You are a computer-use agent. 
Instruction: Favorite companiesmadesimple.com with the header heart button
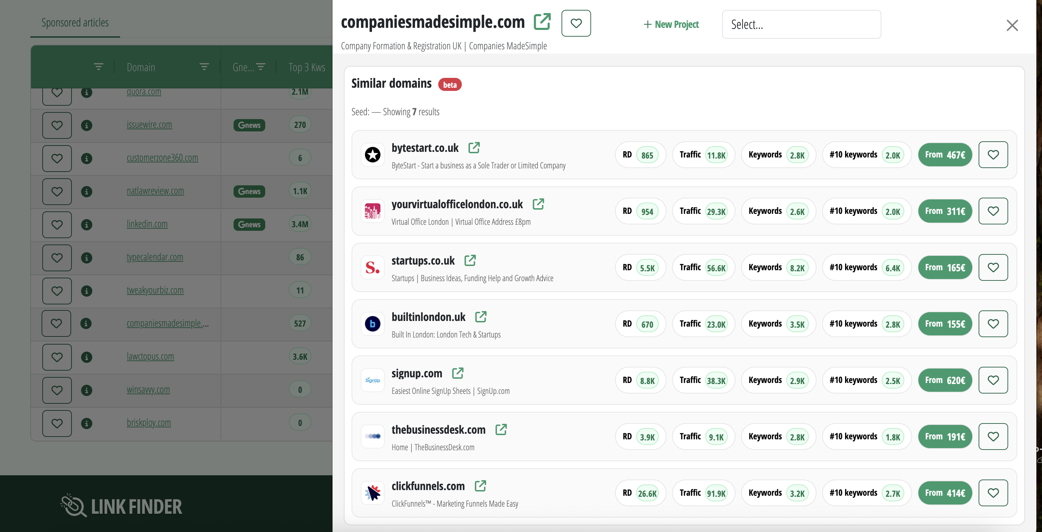576,24
